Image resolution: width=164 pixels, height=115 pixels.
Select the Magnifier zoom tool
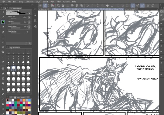pyautogui.click(x=3, y=12)
